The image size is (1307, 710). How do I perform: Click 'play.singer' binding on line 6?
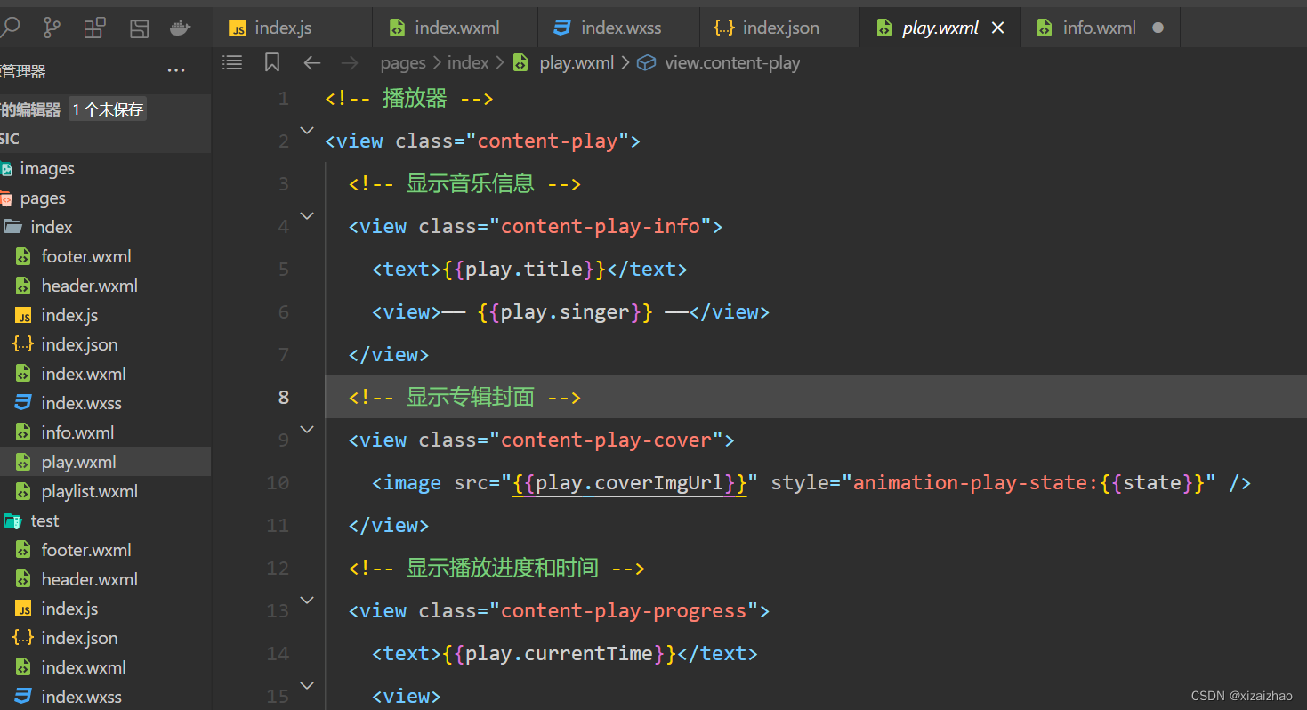(x=566, y=312)
